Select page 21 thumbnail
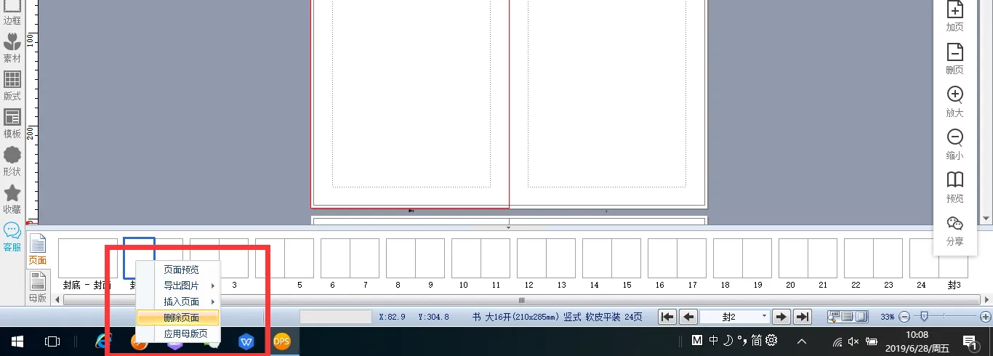Screen dimensions: 993x356 coord(822,259)
